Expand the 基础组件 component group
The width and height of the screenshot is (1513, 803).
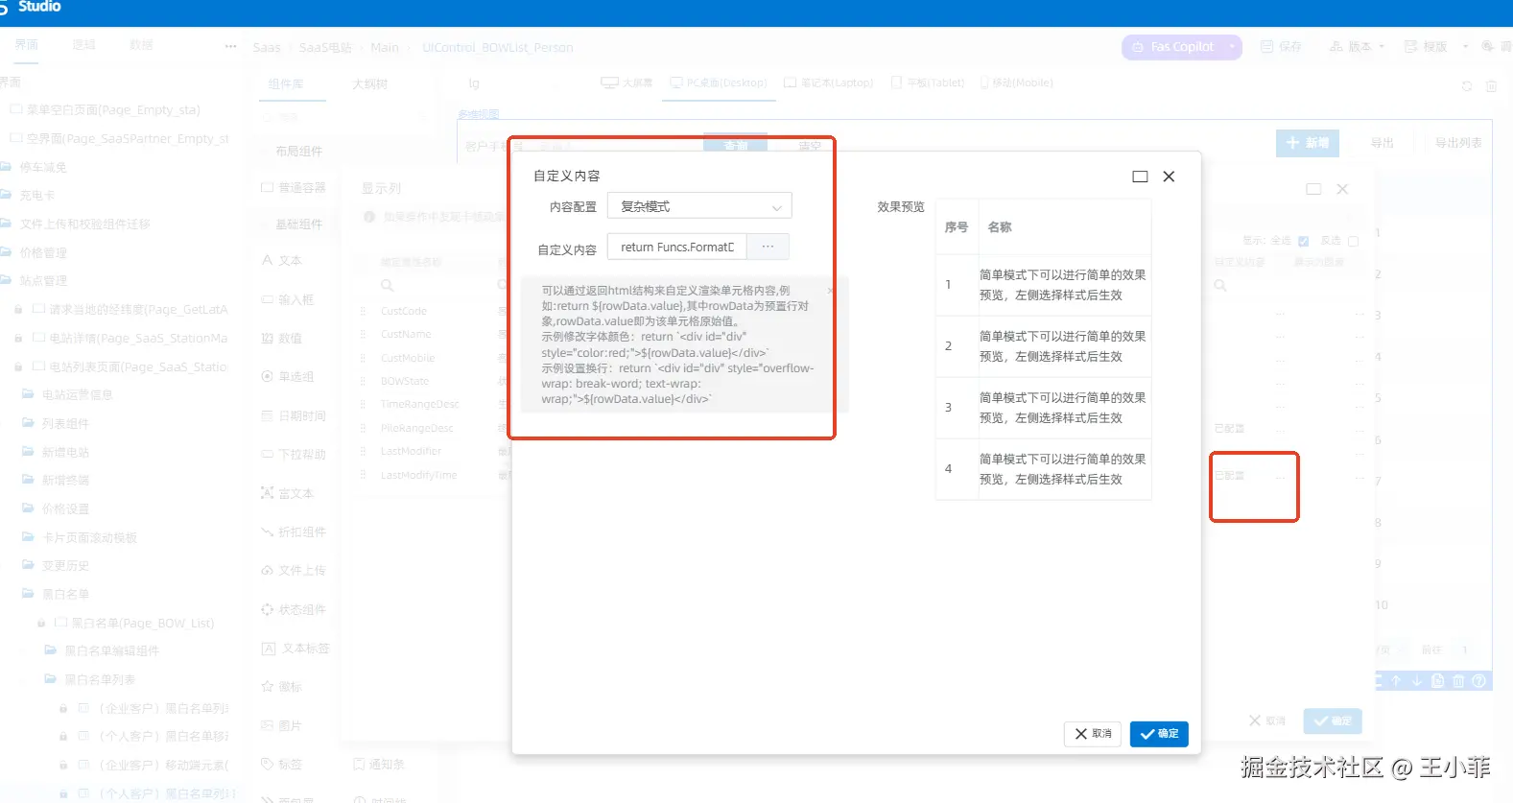point(298,224)
